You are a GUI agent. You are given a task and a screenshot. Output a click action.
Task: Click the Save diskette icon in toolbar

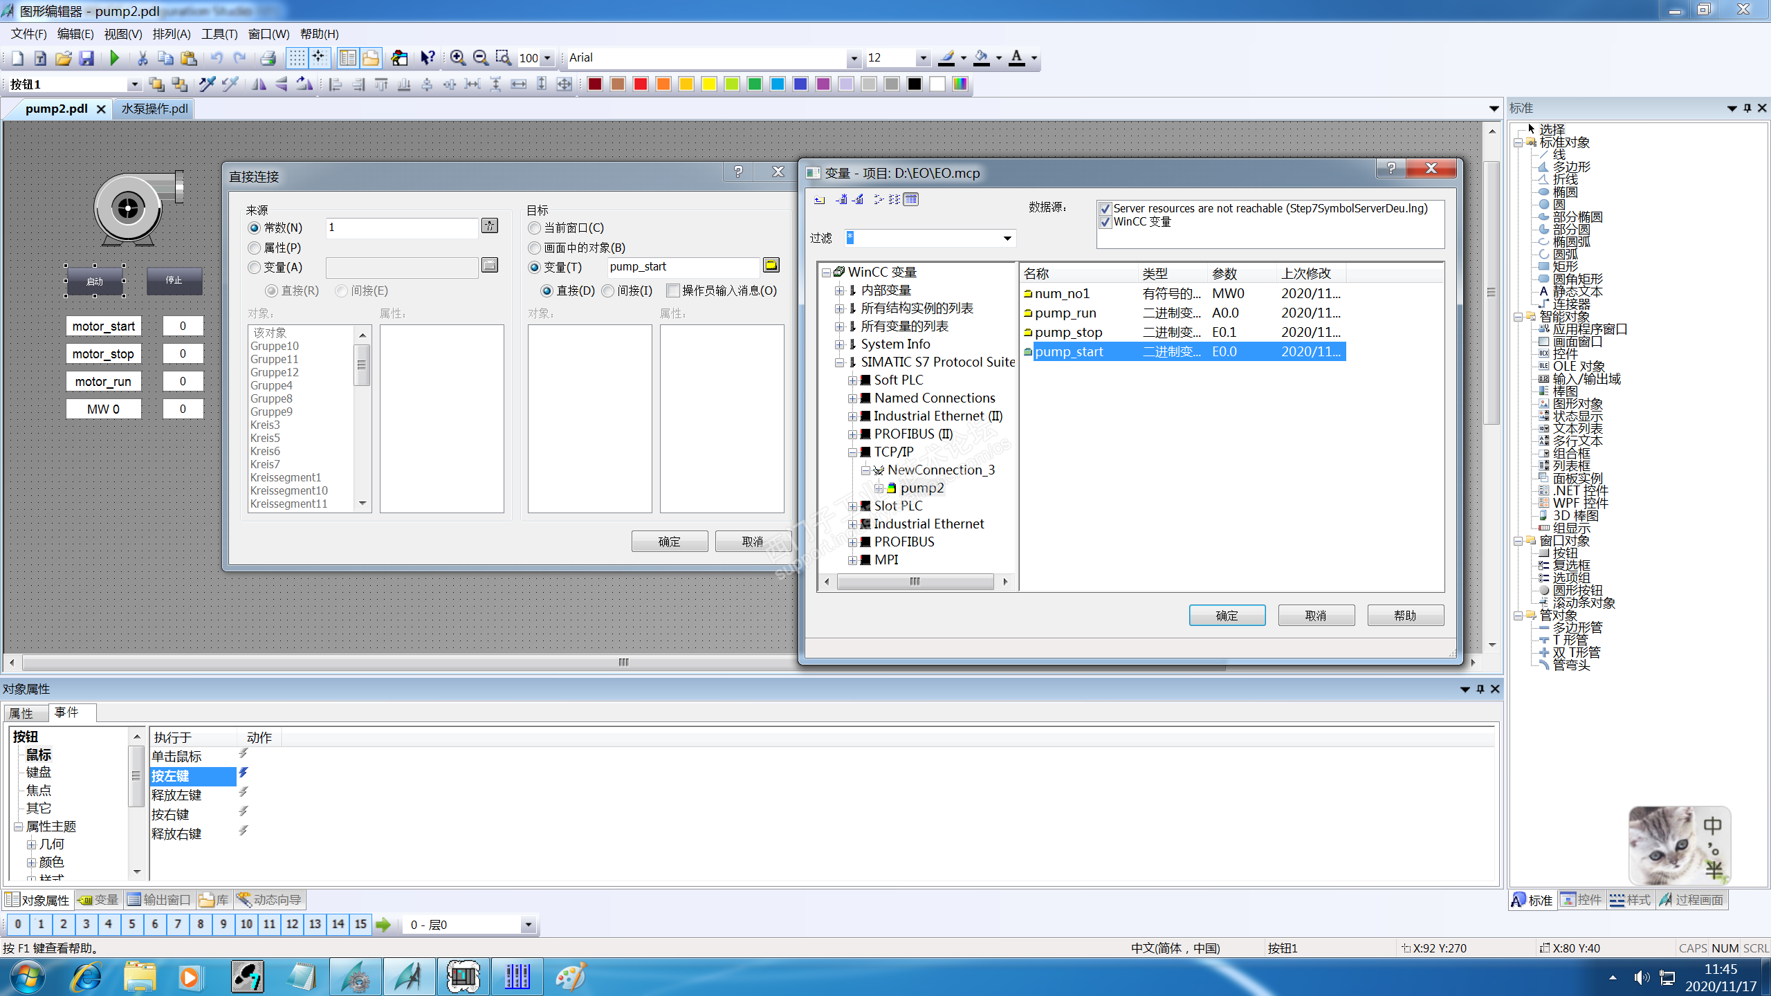point(86,58)
